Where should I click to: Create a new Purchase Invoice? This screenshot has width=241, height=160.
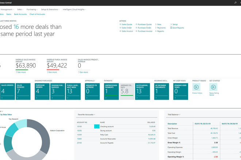(144, 31)
